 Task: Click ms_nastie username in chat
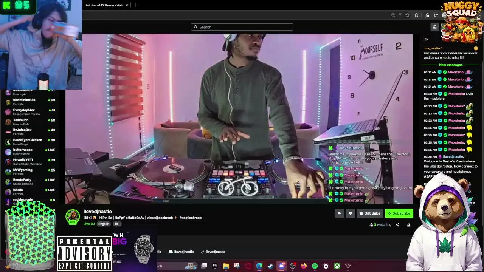coord(432,48)
